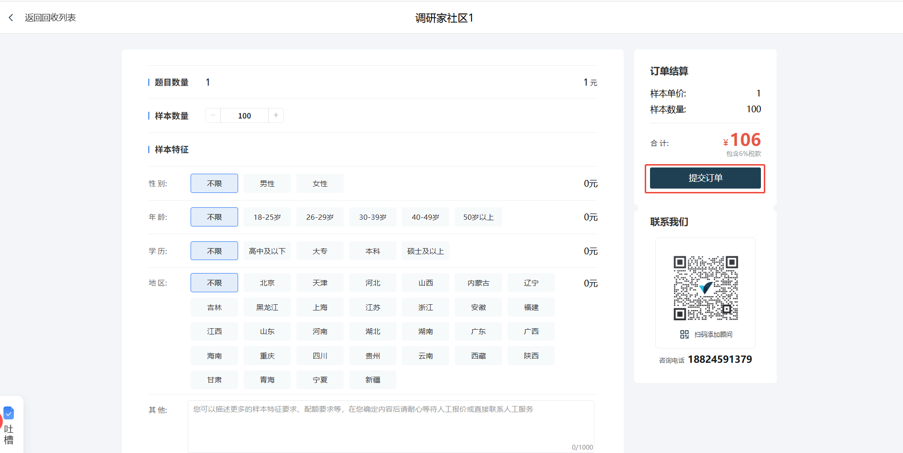Choose 50岁以上 age option
This screenshot has height=453, width=903.
pos(478,217)
